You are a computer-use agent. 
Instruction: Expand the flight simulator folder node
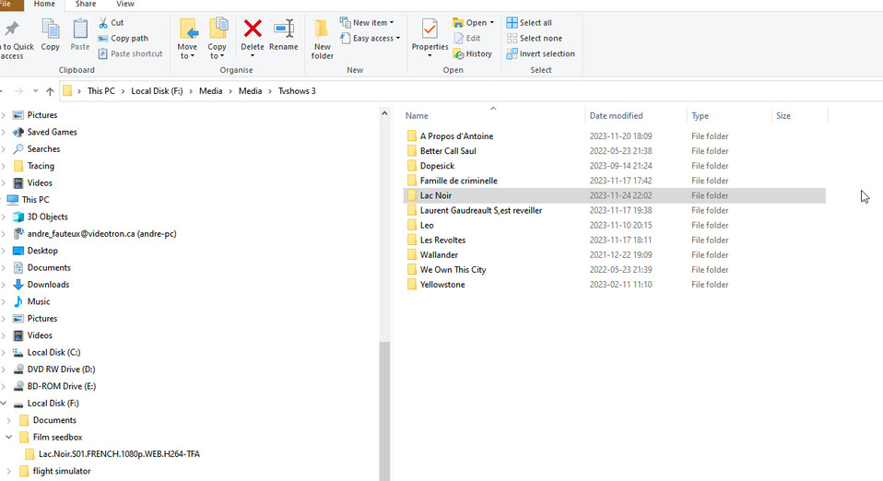(x=8, y=471)
